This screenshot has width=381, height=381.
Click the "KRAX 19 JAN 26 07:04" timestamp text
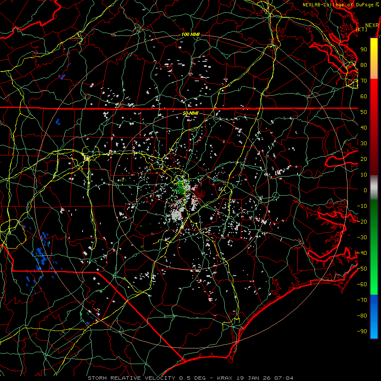click(255, 378)
